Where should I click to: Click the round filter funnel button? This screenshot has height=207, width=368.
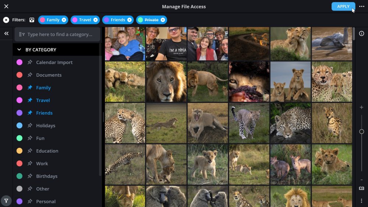[x=6, y=201]
